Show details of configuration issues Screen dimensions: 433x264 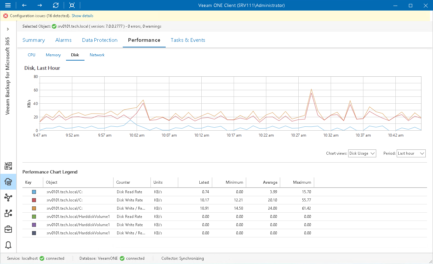coord(83,16)
